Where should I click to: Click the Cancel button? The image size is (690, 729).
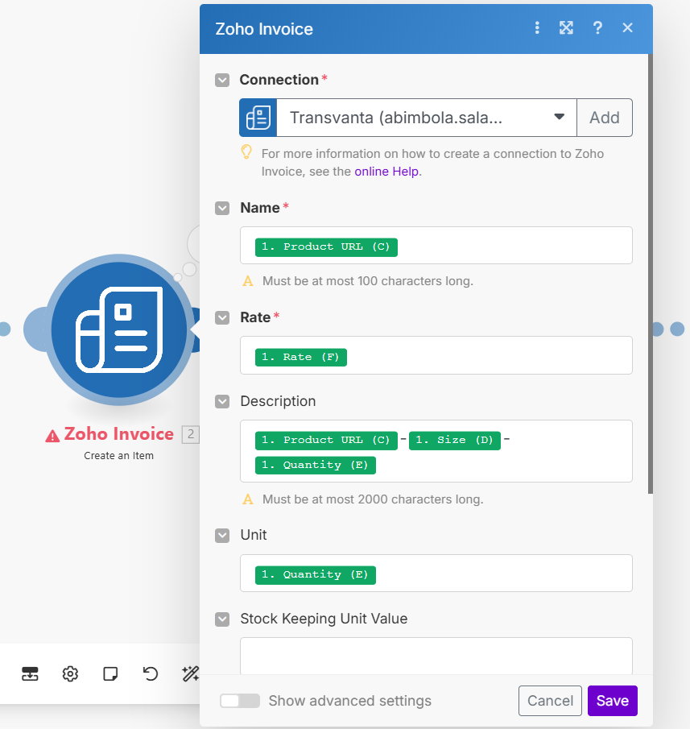(x=550, y=701)
